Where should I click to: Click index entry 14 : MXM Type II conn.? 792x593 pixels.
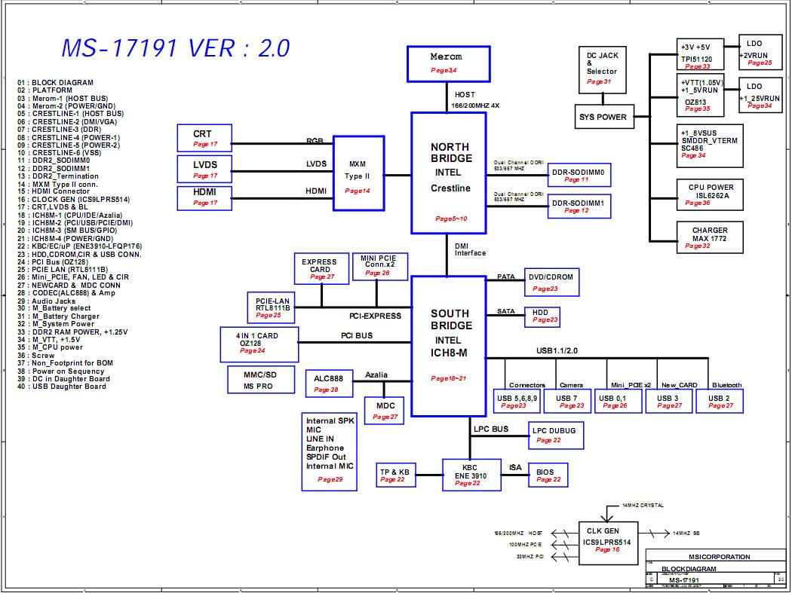tap(57, 184)
